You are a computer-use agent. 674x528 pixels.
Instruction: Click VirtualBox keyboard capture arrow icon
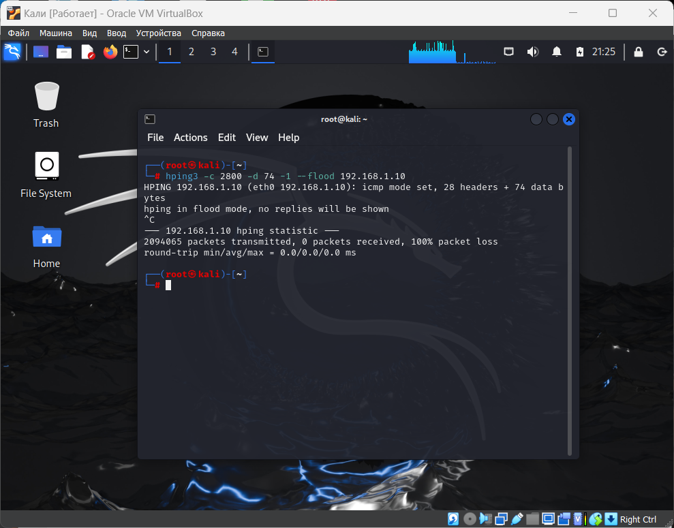tap(611, 519)
